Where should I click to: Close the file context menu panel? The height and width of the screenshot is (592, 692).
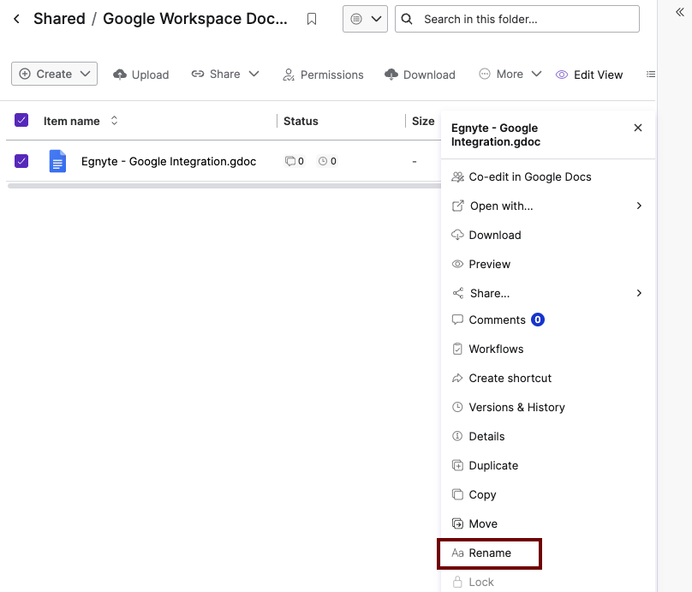[x=638, y=128]
